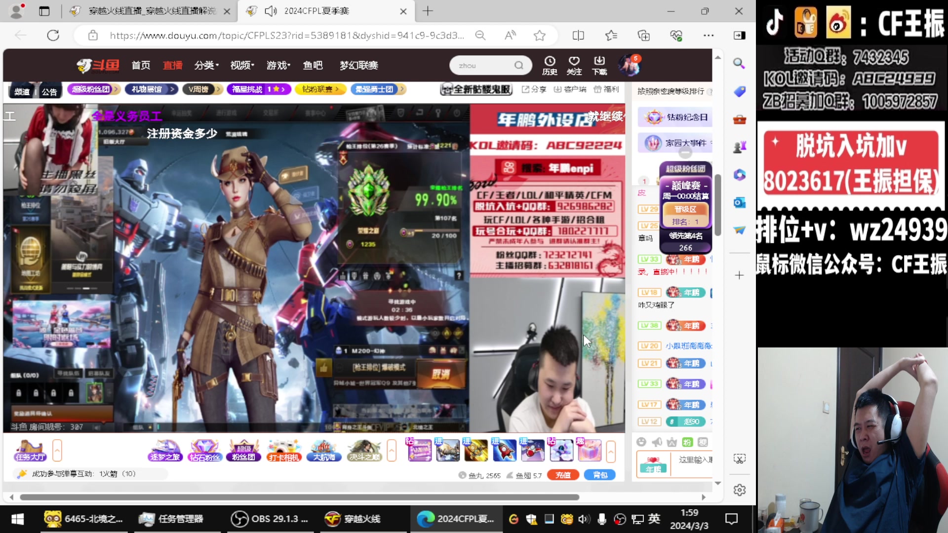Expand the V周榜 arrow pill
Screen dimensions: 948x533
(x=202, y=89)
